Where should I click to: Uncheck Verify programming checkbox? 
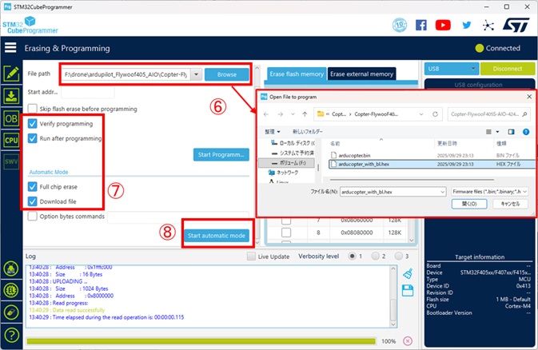click(x=32, y=124)
